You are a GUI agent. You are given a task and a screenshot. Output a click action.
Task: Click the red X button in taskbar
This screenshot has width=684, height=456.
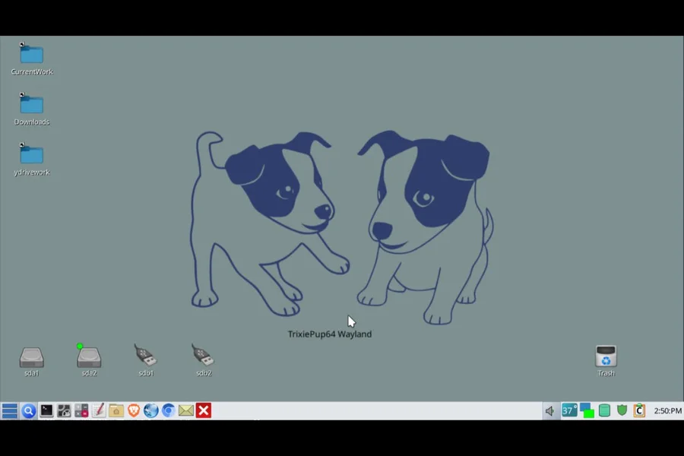pyautogui.click(x=203, y=410)
